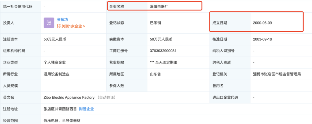The width and height of the screenshot is (312, 124).
Task: Click the purple 张 investor avatar
Action: point(49,23)
